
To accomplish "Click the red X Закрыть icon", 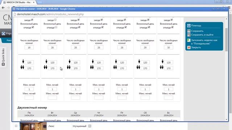I will (x=188, y=47).
